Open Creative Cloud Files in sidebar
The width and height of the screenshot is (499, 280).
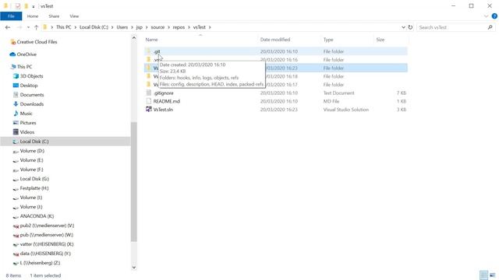tap(37, 42)
